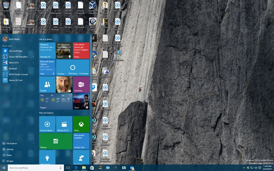The height and width of the screenshot is (171, 274).
Task: Expand Oracle VM VirtualBox jump list arrow
Action: pos(33,57)
